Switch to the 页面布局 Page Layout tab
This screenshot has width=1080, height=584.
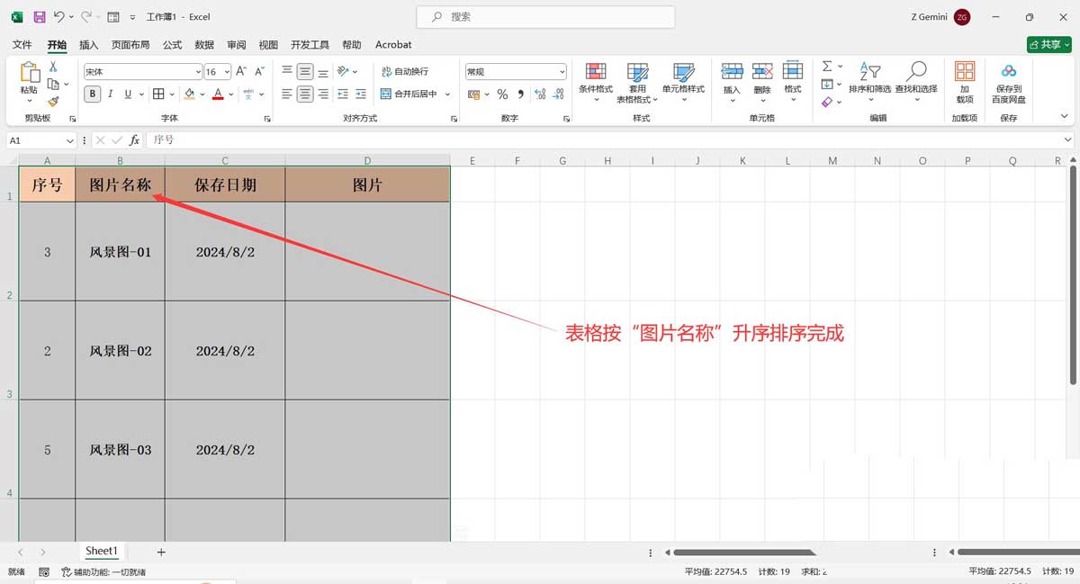coord(130,45)
